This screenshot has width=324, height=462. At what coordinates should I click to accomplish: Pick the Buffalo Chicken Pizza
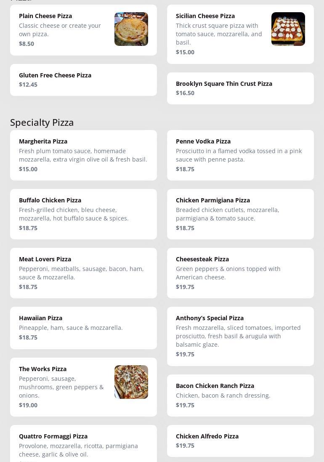83,214
